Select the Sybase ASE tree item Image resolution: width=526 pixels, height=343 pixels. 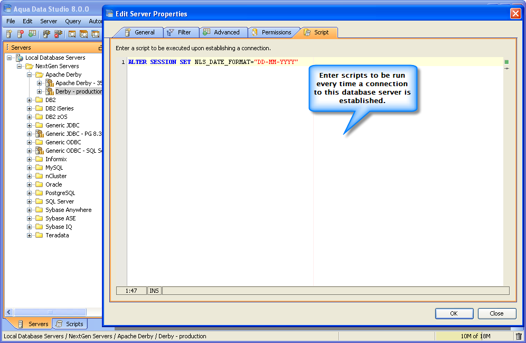[x=60, y=218]
